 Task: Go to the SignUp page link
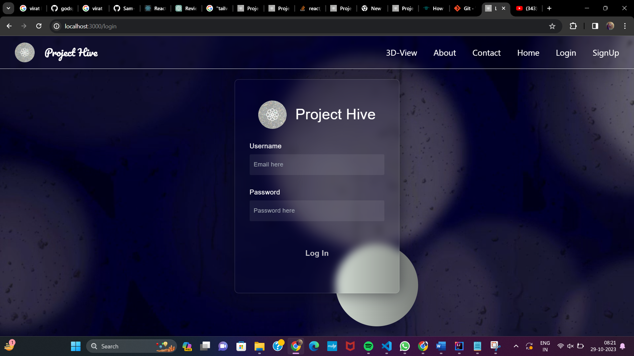tap(605, 53)
